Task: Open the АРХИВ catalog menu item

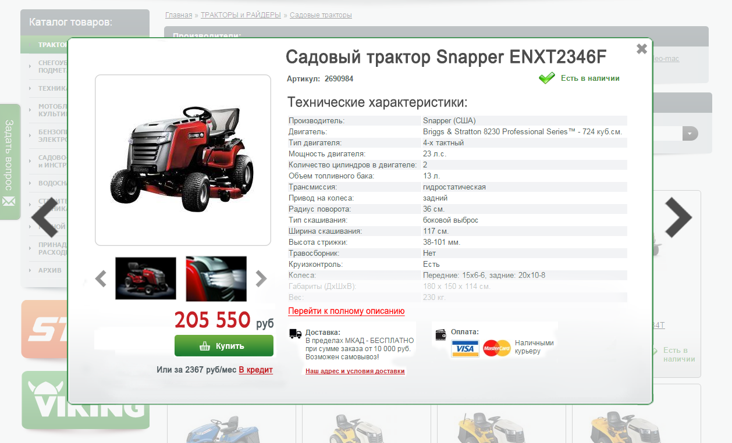Action: tap(49, 270)
